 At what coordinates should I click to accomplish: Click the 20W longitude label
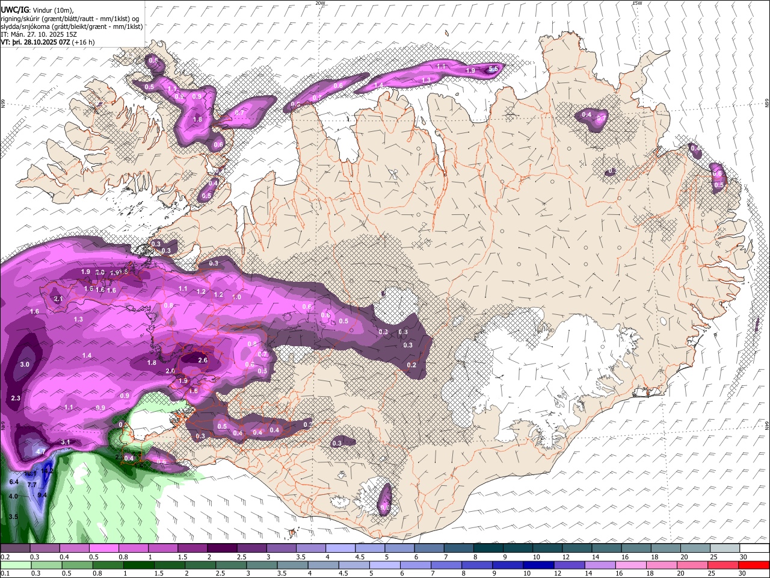click(320, 3)
